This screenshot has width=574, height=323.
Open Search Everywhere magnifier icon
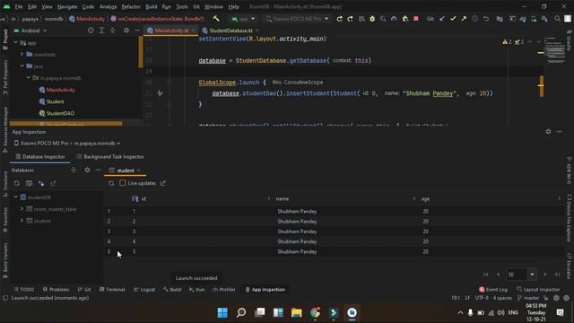click(x=557, y=19)
